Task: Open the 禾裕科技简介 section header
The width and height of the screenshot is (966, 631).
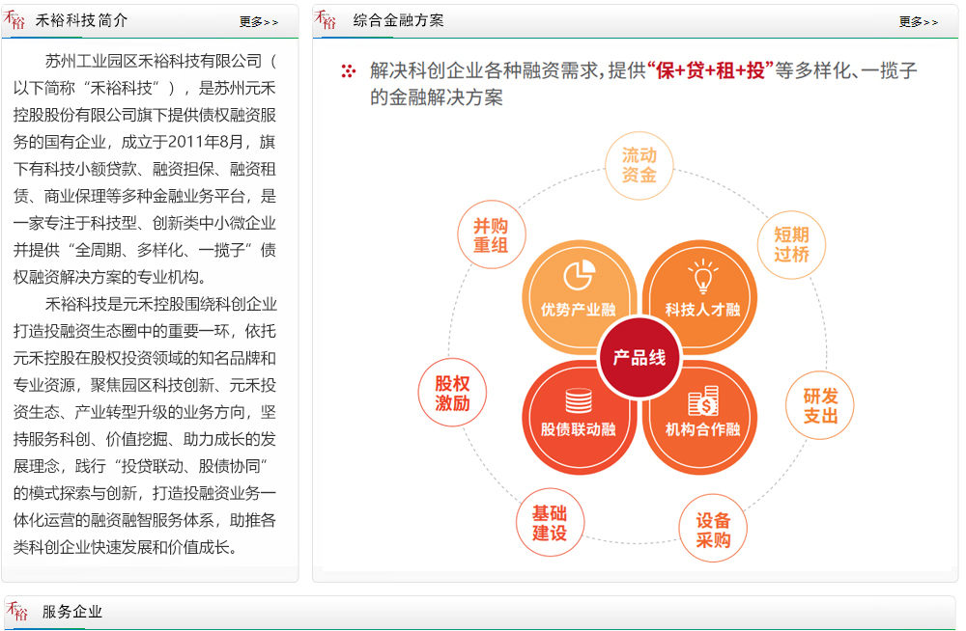Action: [81, 21]
